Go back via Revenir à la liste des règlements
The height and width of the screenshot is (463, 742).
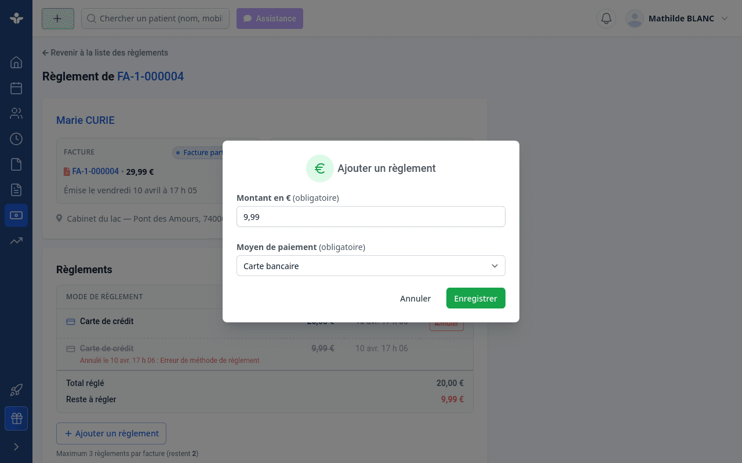(x=105, y=53)
